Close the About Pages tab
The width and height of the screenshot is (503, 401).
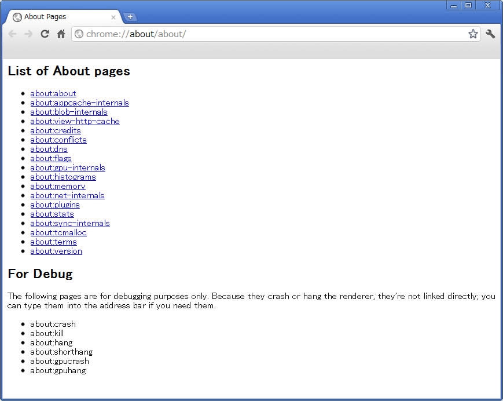tap(113, 17)
